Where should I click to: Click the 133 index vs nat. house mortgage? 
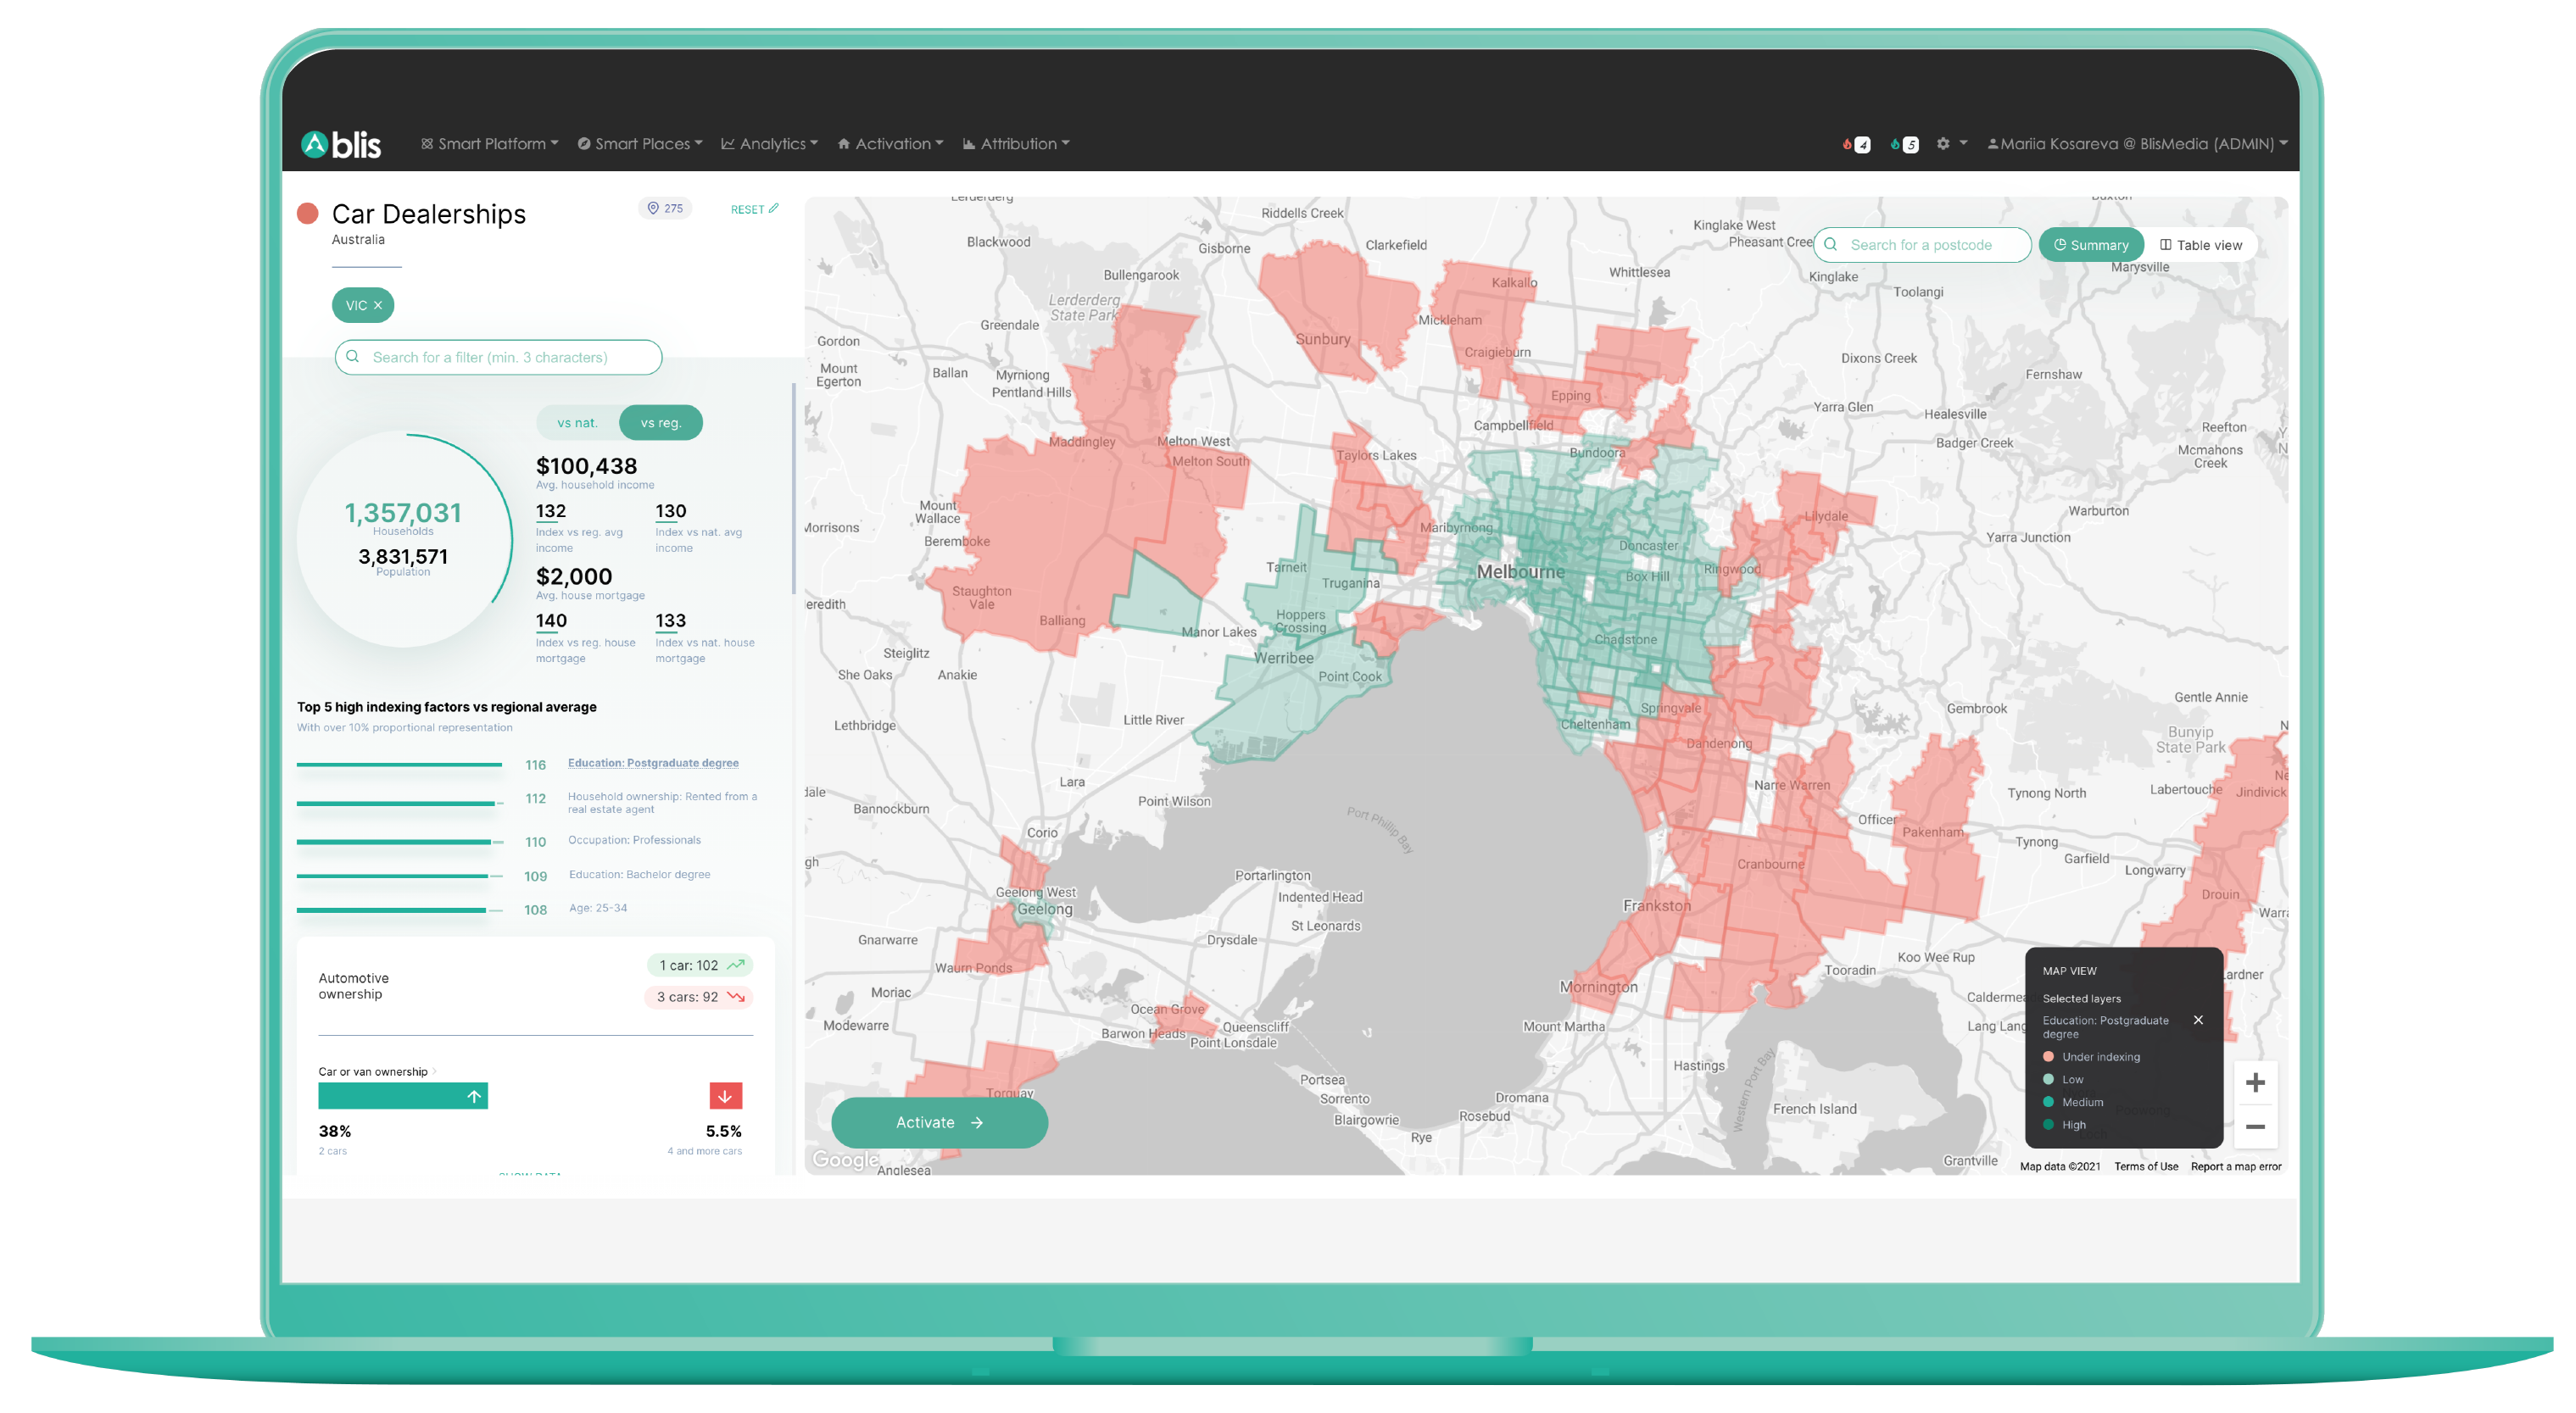coord(671,621)
